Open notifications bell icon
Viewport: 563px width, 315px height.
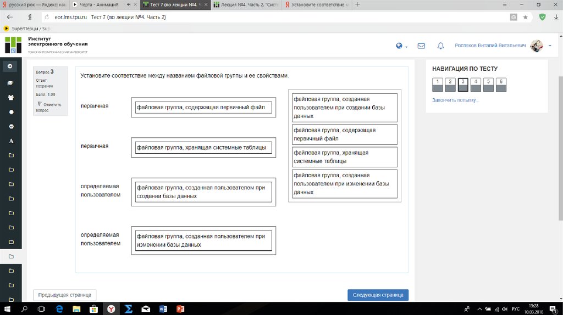(x=440, y=46)
